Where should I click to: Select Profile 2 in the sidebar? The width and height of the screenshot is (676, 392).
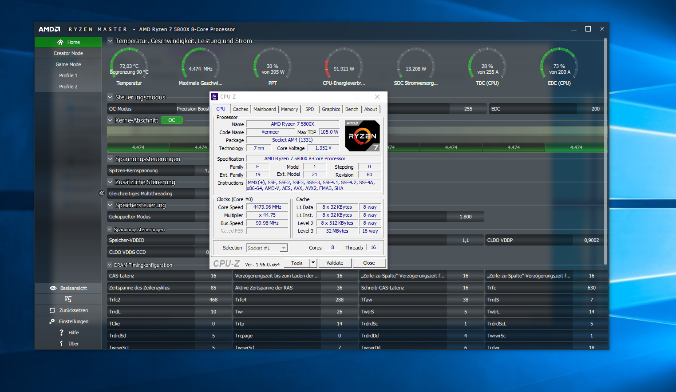68,87
